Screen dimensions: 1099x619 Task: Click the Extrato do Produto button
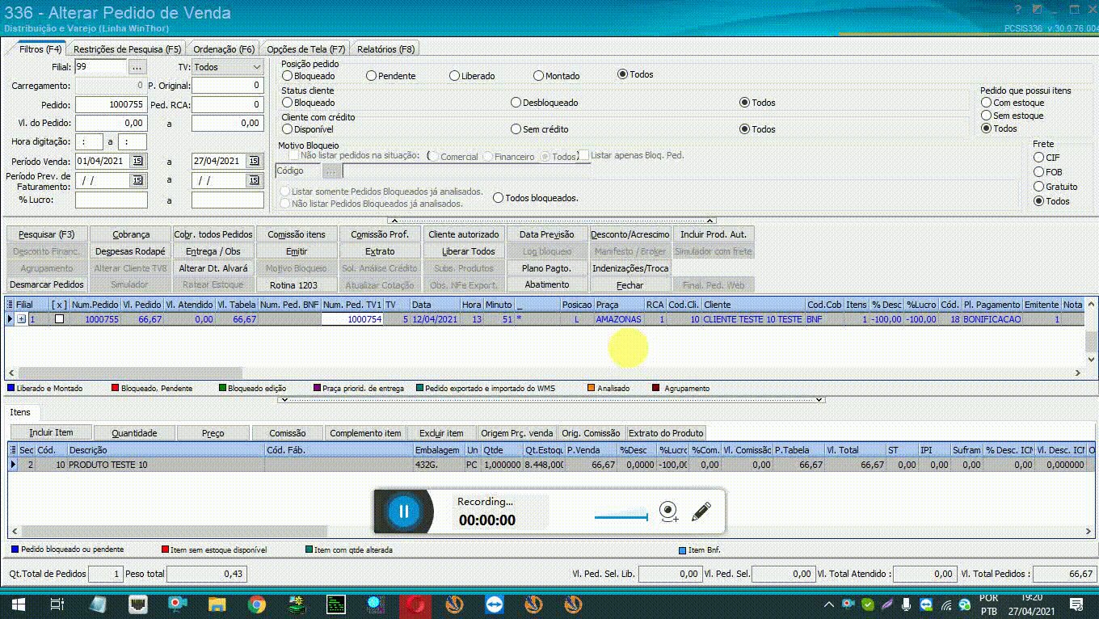point(666,433)
